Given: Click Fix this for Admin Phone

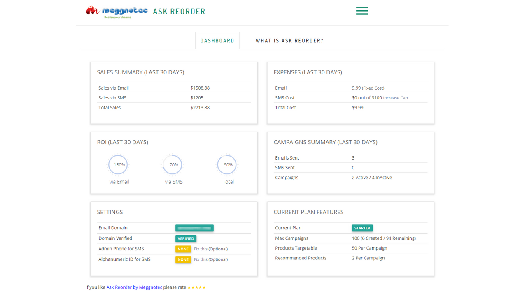Looking at the screenshot, I should pos(201,249).
